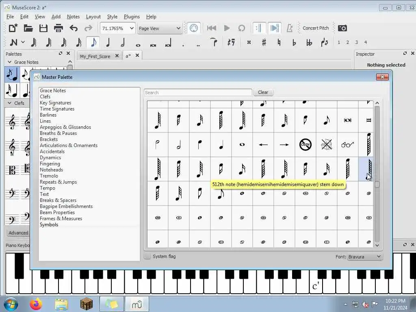Toggle Concert Pitch button
416x312 pixels.
(315, 28)
